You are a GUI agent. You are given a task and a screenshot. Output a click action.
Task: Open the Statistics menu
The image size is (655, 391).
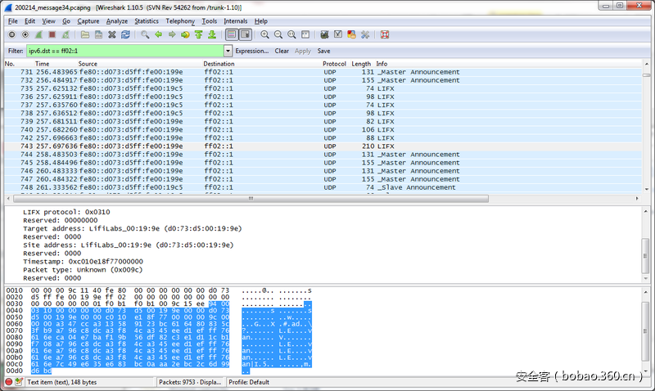point(147,20)
